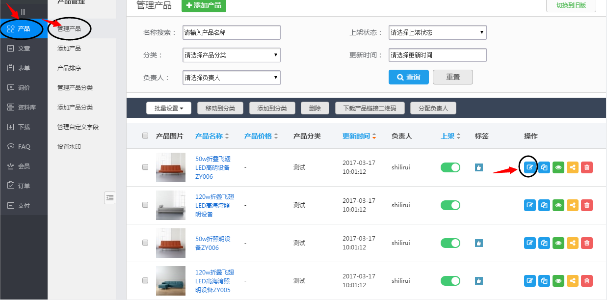Click edit icon for first product row
607x300 pixels.
[x=529, y=167]
